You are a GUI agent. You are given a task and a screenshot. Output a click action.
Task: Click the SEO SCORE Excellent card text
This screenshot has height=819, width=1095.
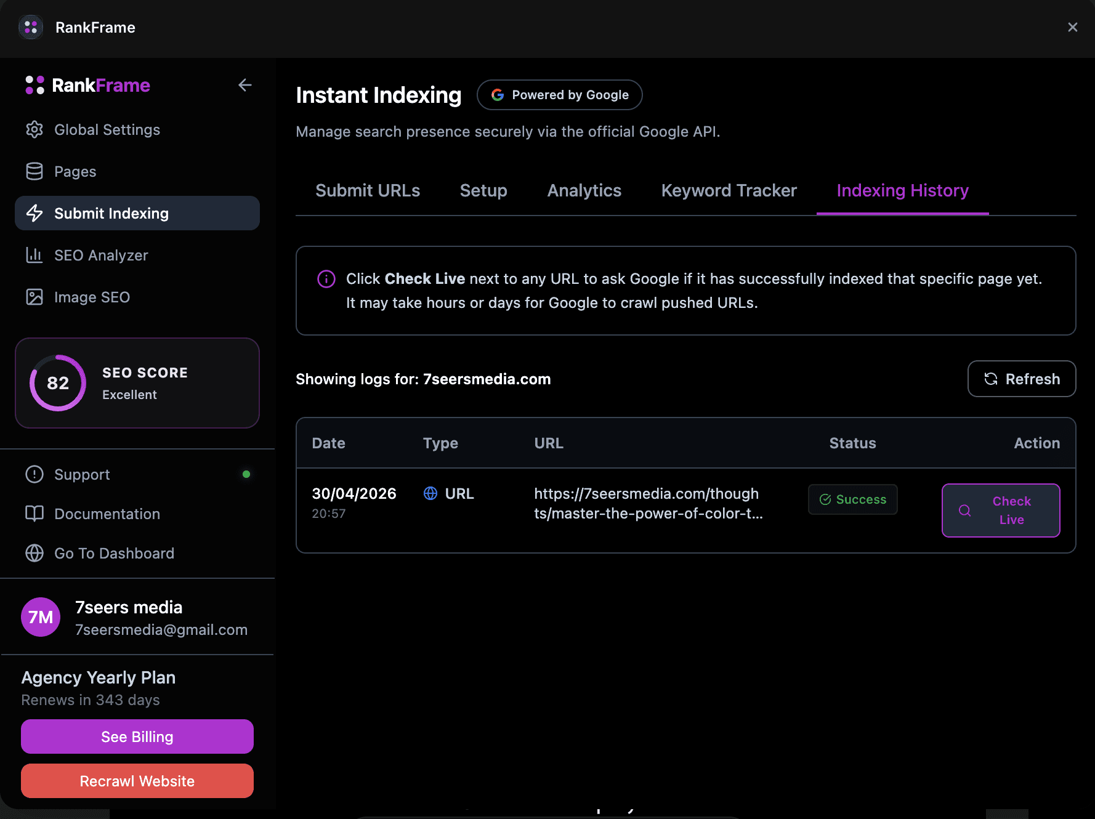tap(145, 383)
